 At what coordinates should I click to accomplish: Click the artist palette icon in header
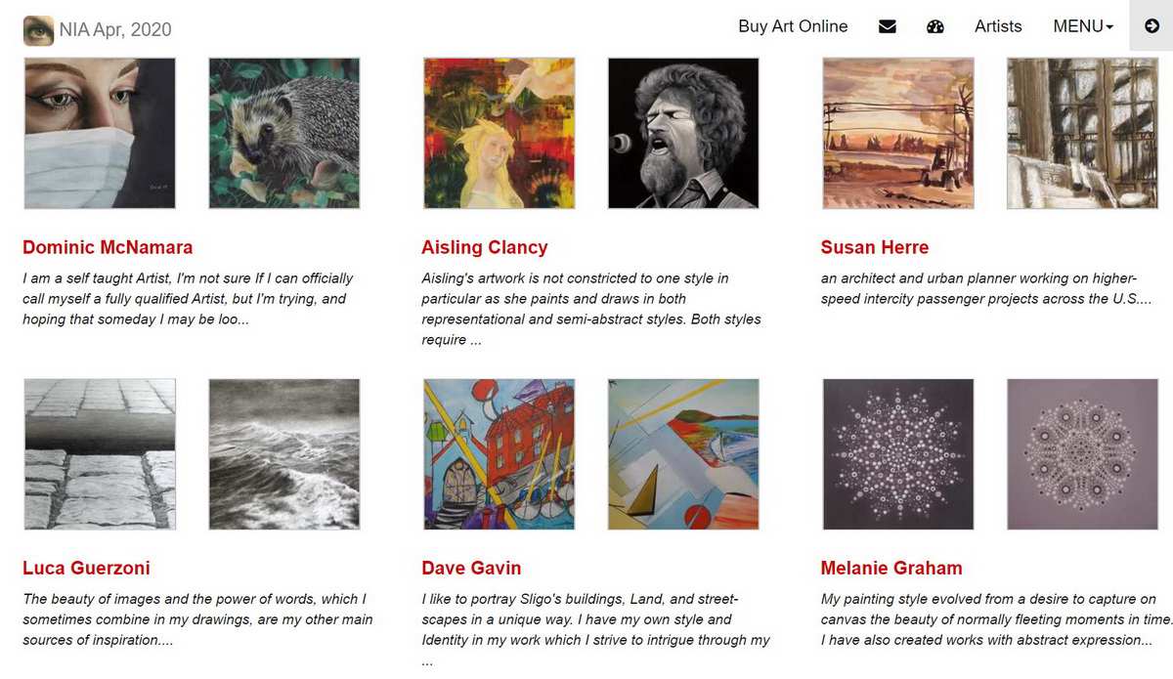point(935,26)
